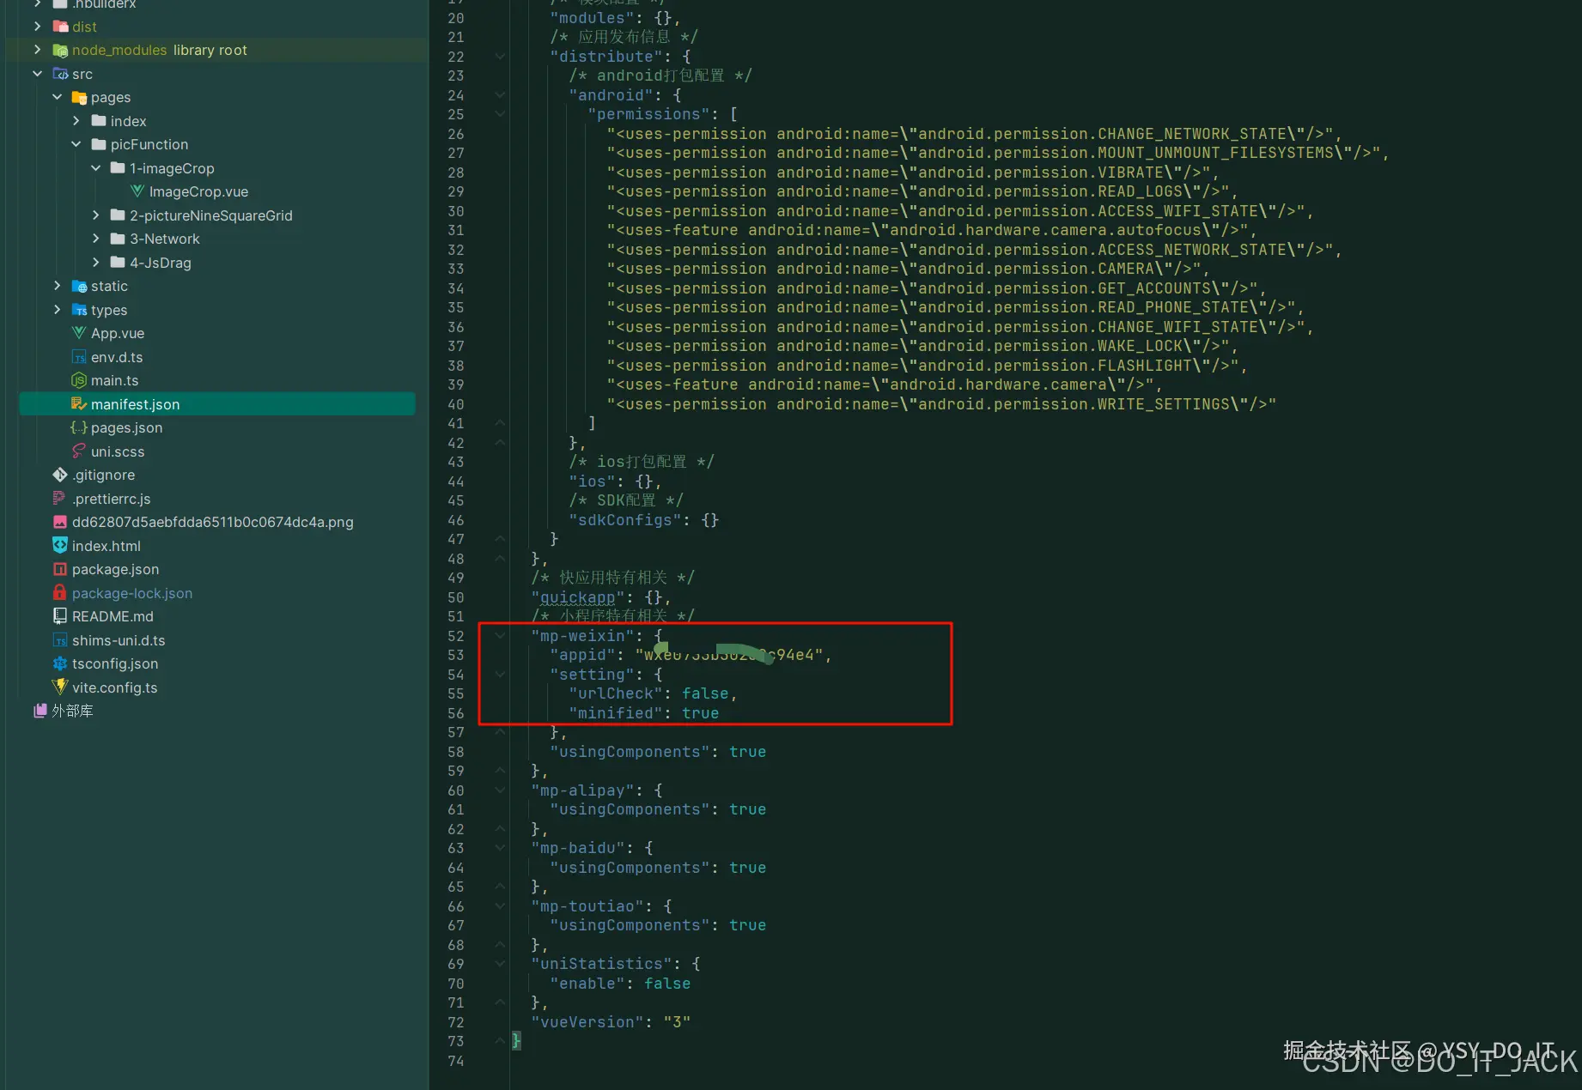This screenshot has width=1582, height=1090.
Task: Click the "minified" key on line 56
Action: [616, 713]
